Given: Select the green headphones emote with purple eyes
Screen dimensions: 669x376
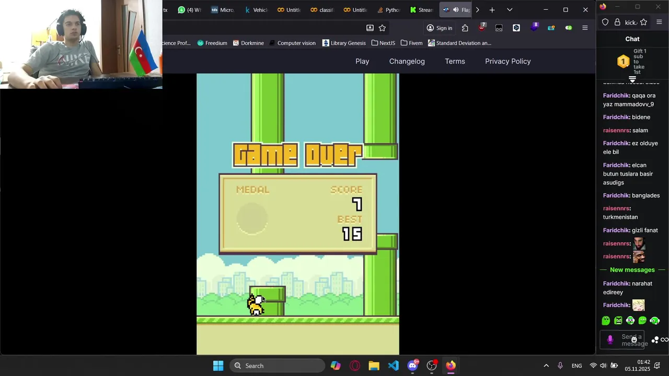Looking at the screenshot, I should (x=630, y=321).
